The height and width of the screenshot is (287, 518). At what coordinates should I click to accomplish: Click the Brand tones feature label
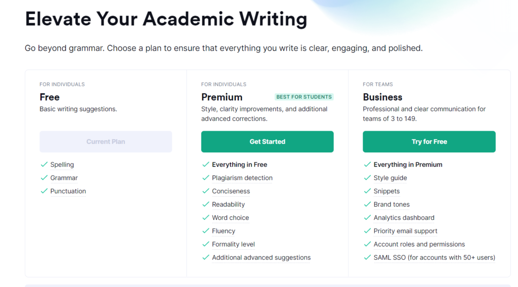coord(392,204)
